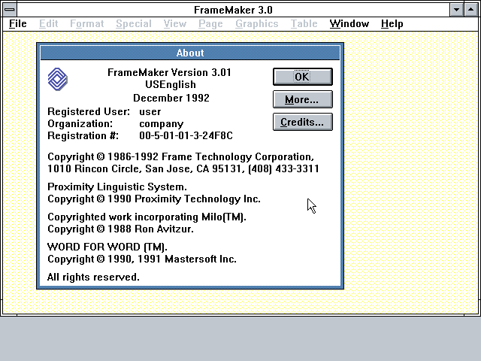Click the Mastersoft Inc. copyright line
This screenshot has width=481, height=361.
[x=142, y=259]
